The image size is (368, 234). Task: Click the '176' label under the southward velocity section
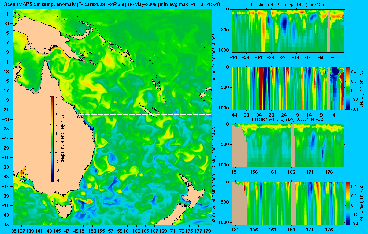(x=329, y=230)
